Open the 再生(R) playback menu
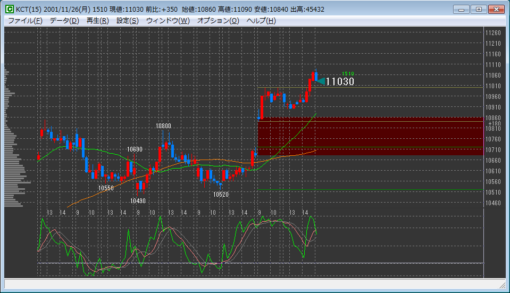Viewport: 510px width, 293px height. click(97, 21)
